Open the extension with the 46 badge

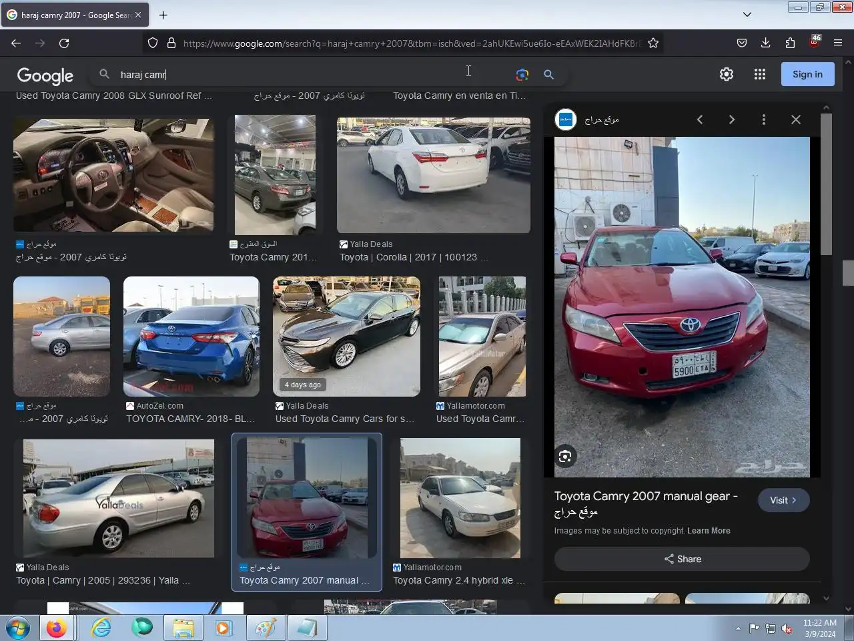coord(815,41)
